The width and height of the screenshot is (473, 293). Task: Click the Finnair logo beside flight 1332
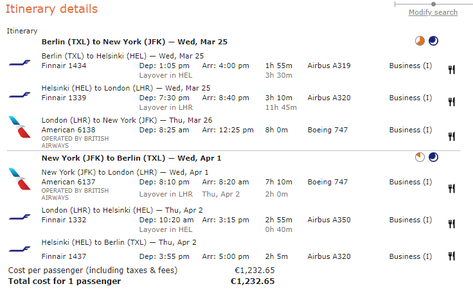(x=19, y=217)
